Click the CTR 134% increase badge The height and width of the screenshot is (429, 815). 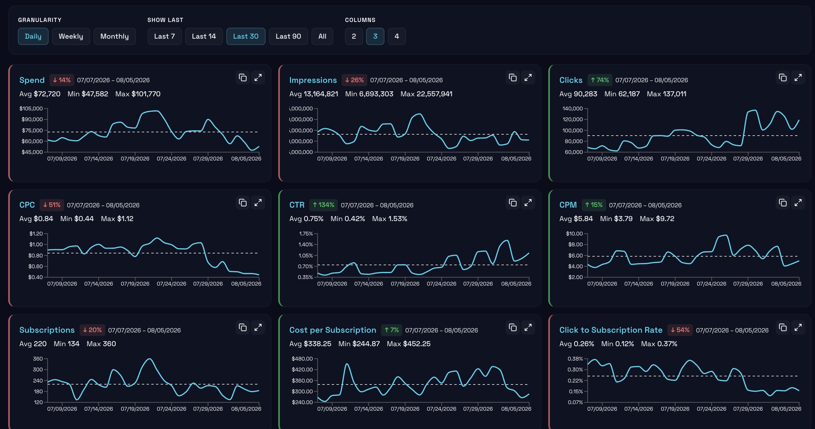pyautogui.click(x=323, y=205)
